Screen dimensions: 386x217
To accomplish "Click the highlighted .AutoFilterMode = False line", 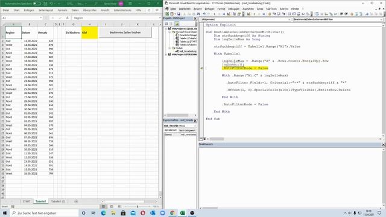I will [245, 68].
